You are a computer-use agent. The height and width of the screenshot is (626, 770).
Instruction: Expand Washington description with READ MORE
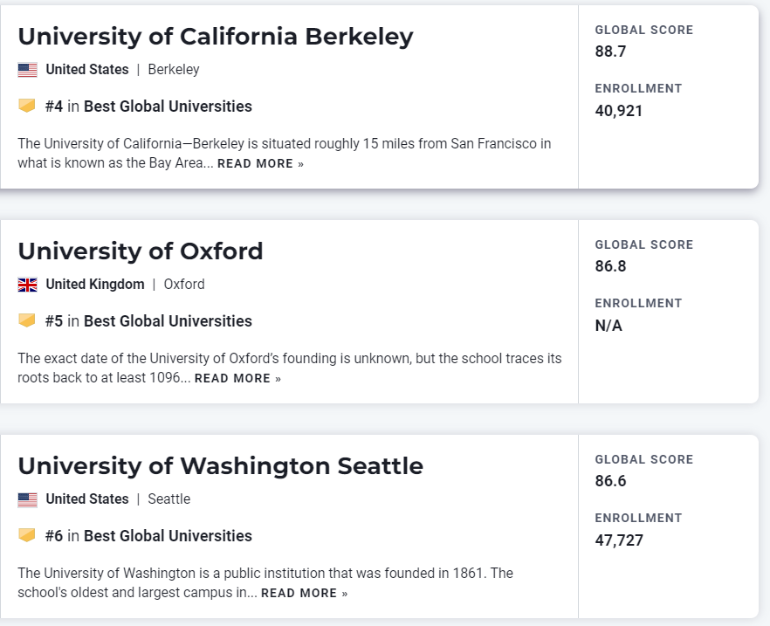pos(304,594)
